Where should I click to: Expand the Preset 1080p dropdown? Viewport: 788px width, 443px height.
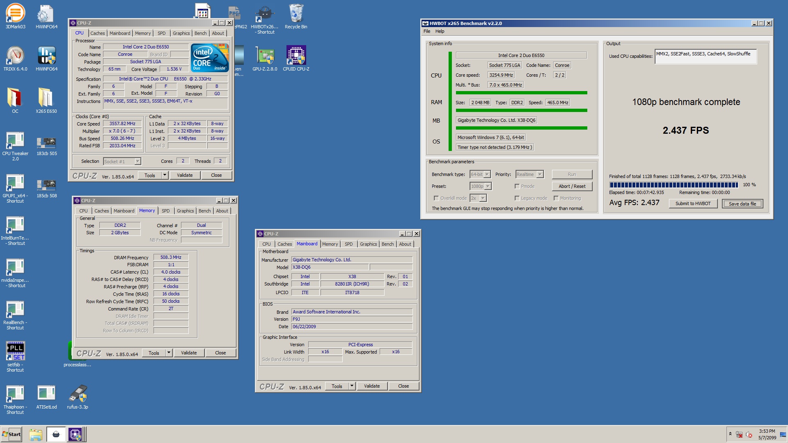tap(481, 186)
